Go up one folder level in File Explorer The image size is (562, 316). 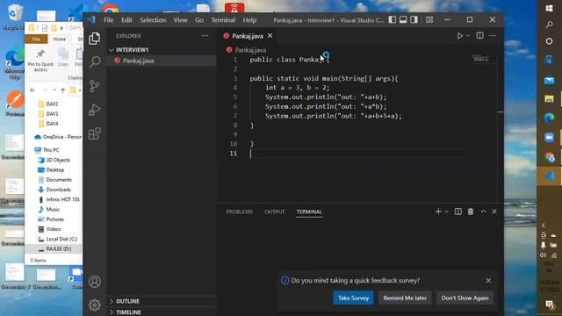pyautogui.click(x=62, y=90)
